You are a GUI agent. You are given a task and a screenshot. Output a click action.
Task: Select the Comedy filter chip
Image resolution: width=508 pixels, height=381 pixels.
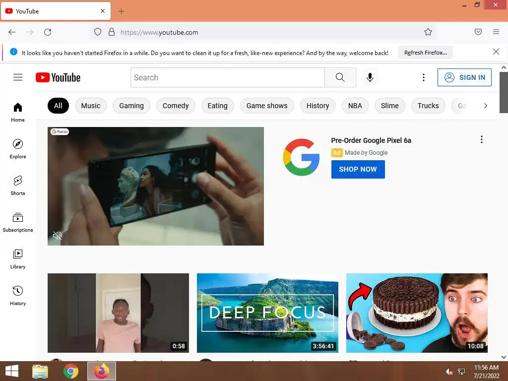click(176, 106)
